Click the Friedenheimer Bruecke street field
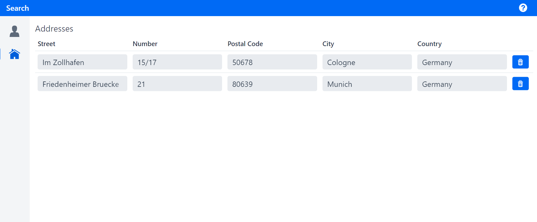 [82, 84]
